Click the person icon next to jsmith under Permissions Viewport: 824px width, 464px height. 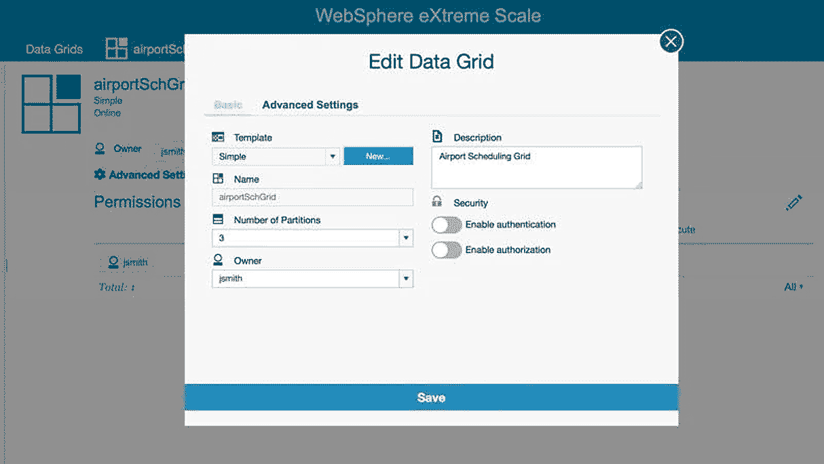click(x=115, y=261)
